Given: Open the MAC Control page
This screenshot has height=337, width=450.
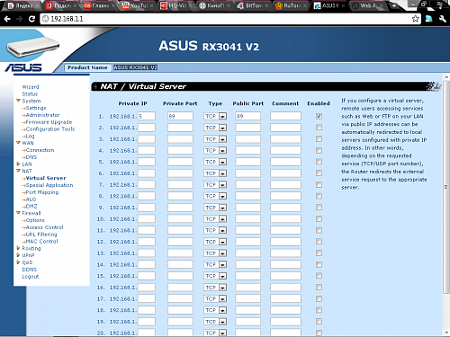Looking at the screenshot, I should [x=41, y=242].
